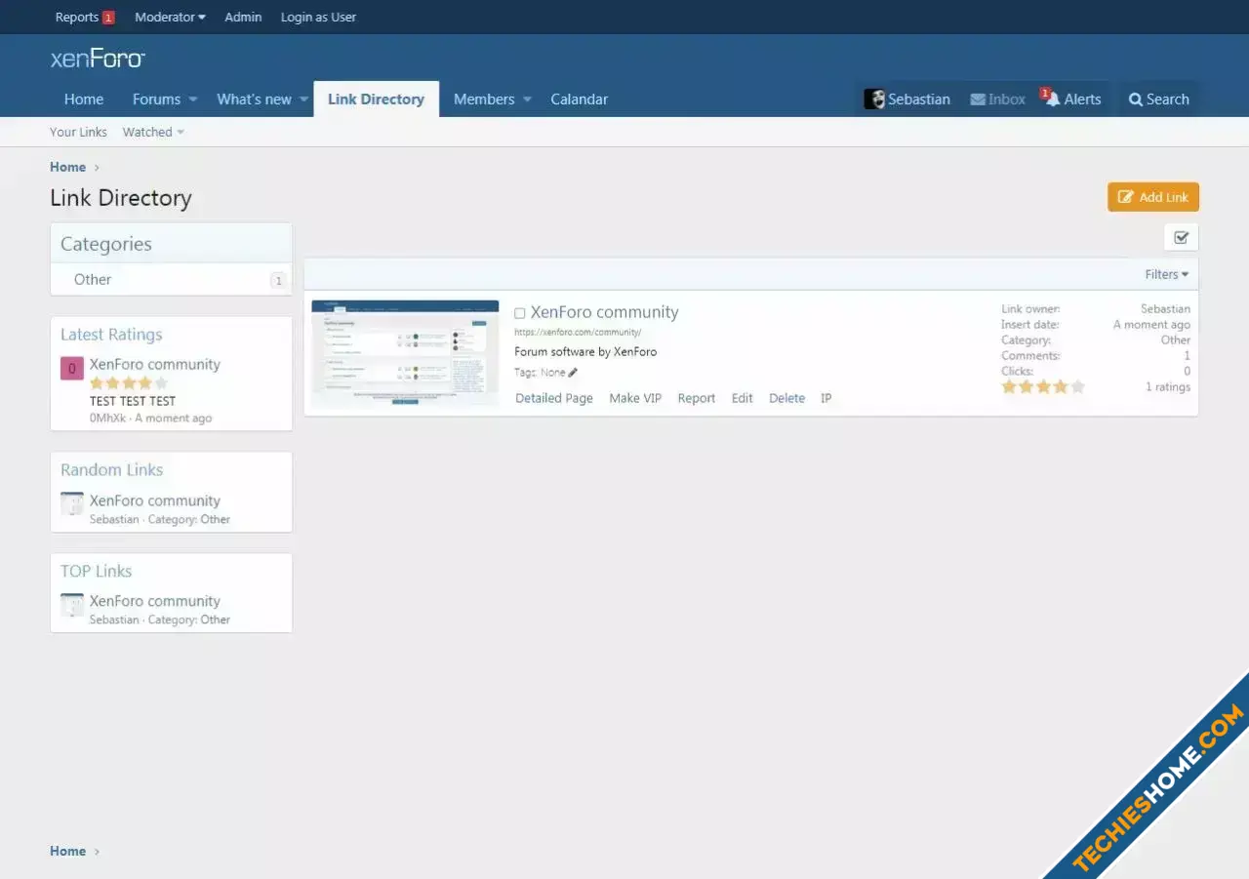Expand the What's new dropdown arrow
The height and width of the screenshot is (879, 1249).
tap(303, 100)
